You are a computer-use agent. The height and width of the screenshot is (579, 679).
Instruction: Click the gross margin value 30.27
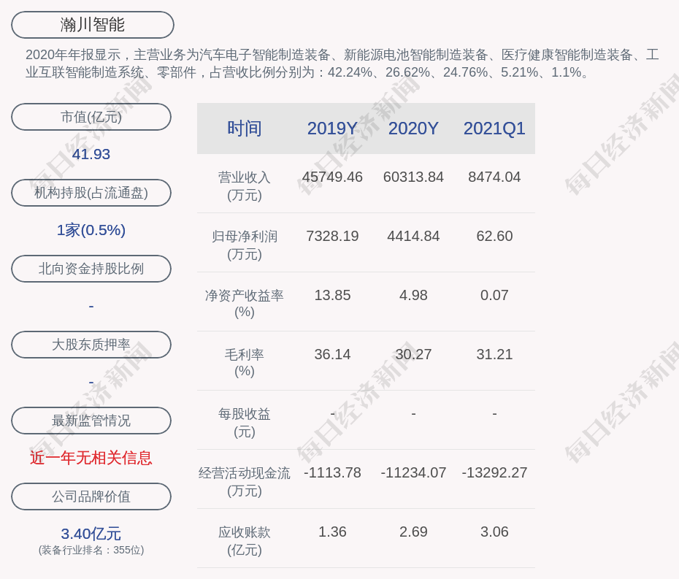[413, 354]
